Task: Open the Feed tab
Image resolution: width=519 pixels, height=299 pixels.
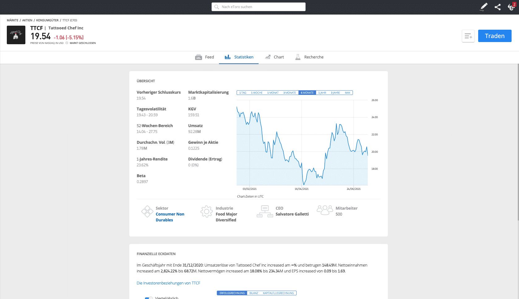Action: 204,57
